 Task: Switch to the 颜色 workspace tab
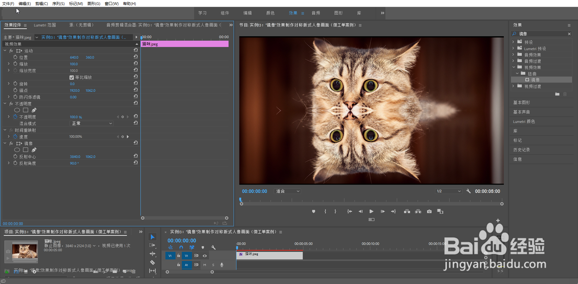point(270,13)
